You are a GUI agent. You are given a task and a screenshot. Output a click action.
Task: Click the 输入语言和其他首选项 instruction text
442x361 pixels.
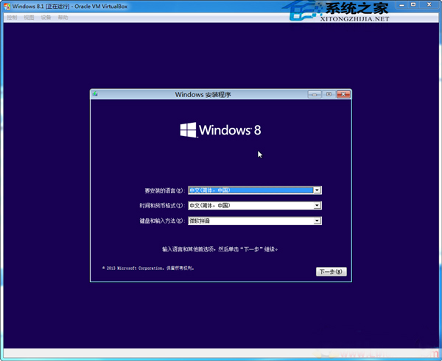220,249
